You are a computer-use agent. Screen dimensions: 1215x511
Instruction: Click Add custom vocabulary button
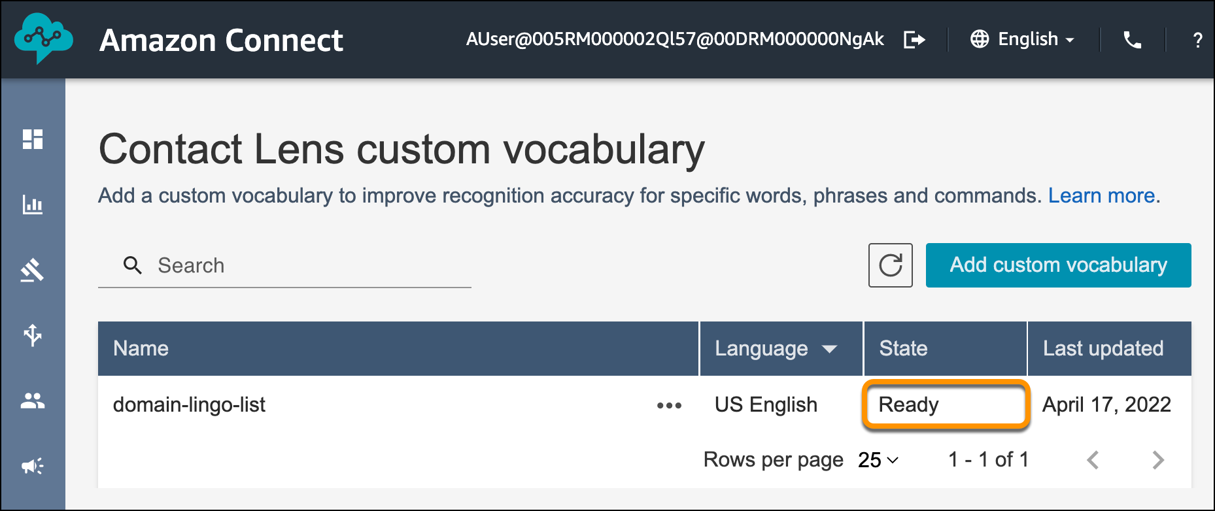[x=1058, y=265]
